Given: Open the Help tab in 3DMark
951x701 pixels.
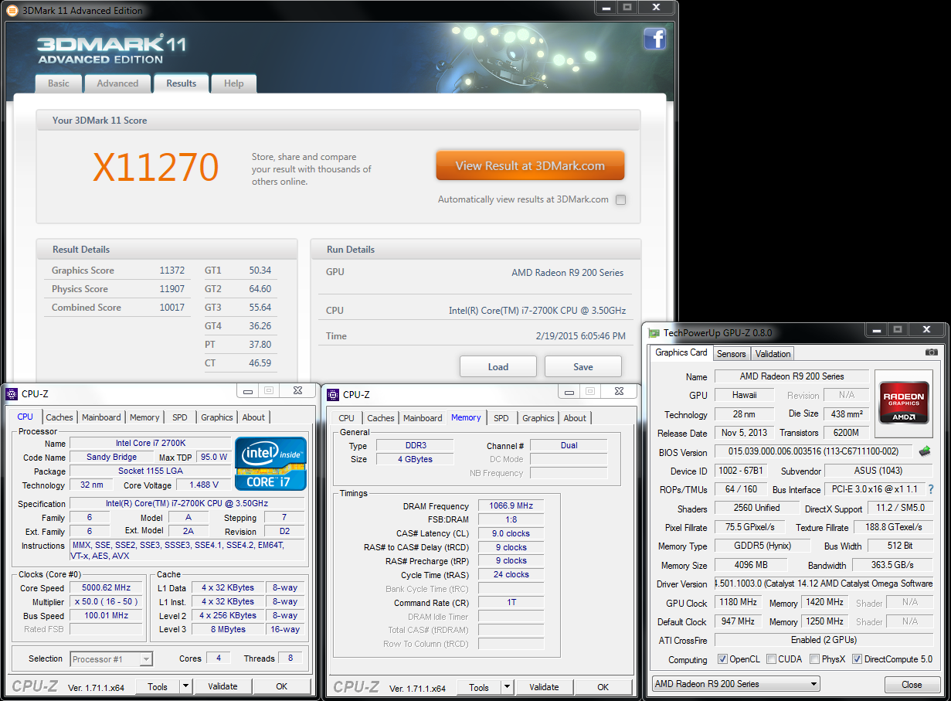Looking at the screenshot, I should click(234, 83).
